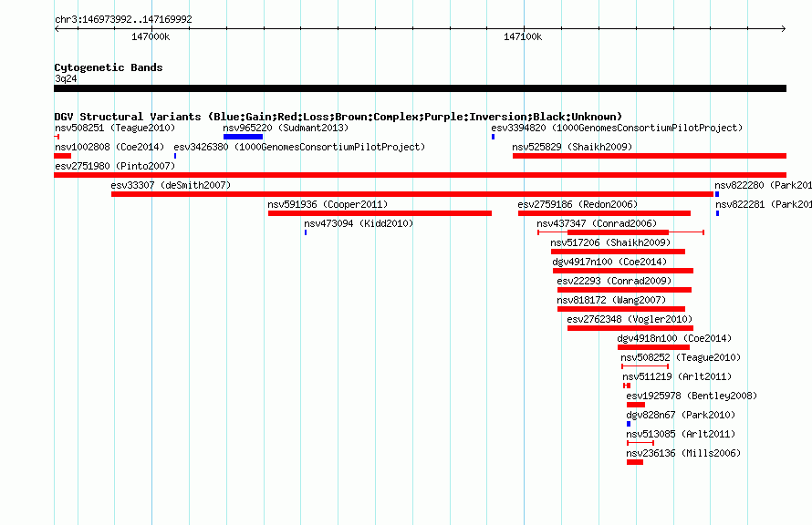The height and width of the screenshot is (525, 812).
Task: Open nsv965220 (Sudmant2013) label
Action: tap(286, 128)
